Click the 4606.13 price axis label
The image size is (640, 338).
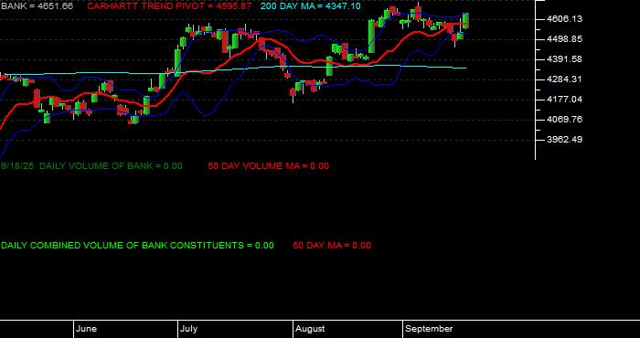pos(564,19)
